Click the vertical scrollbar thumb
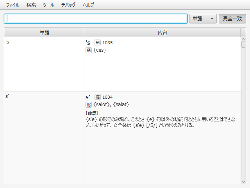Image resolution: width=250 pixels, height=188 pixels. pos(243,45)
